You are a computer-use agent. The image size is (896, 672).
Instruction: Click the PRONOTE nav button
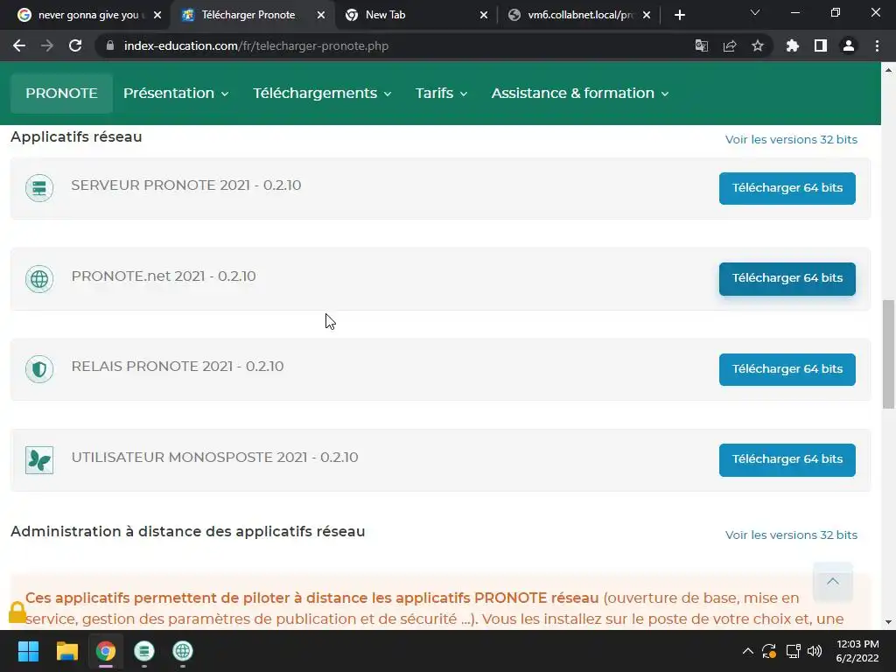tap(62, 93)
